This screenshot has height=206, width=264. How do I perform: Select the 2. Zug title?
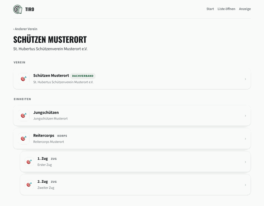[43, 181]
